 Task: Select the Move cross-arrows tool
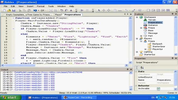(x=104, y=11)
